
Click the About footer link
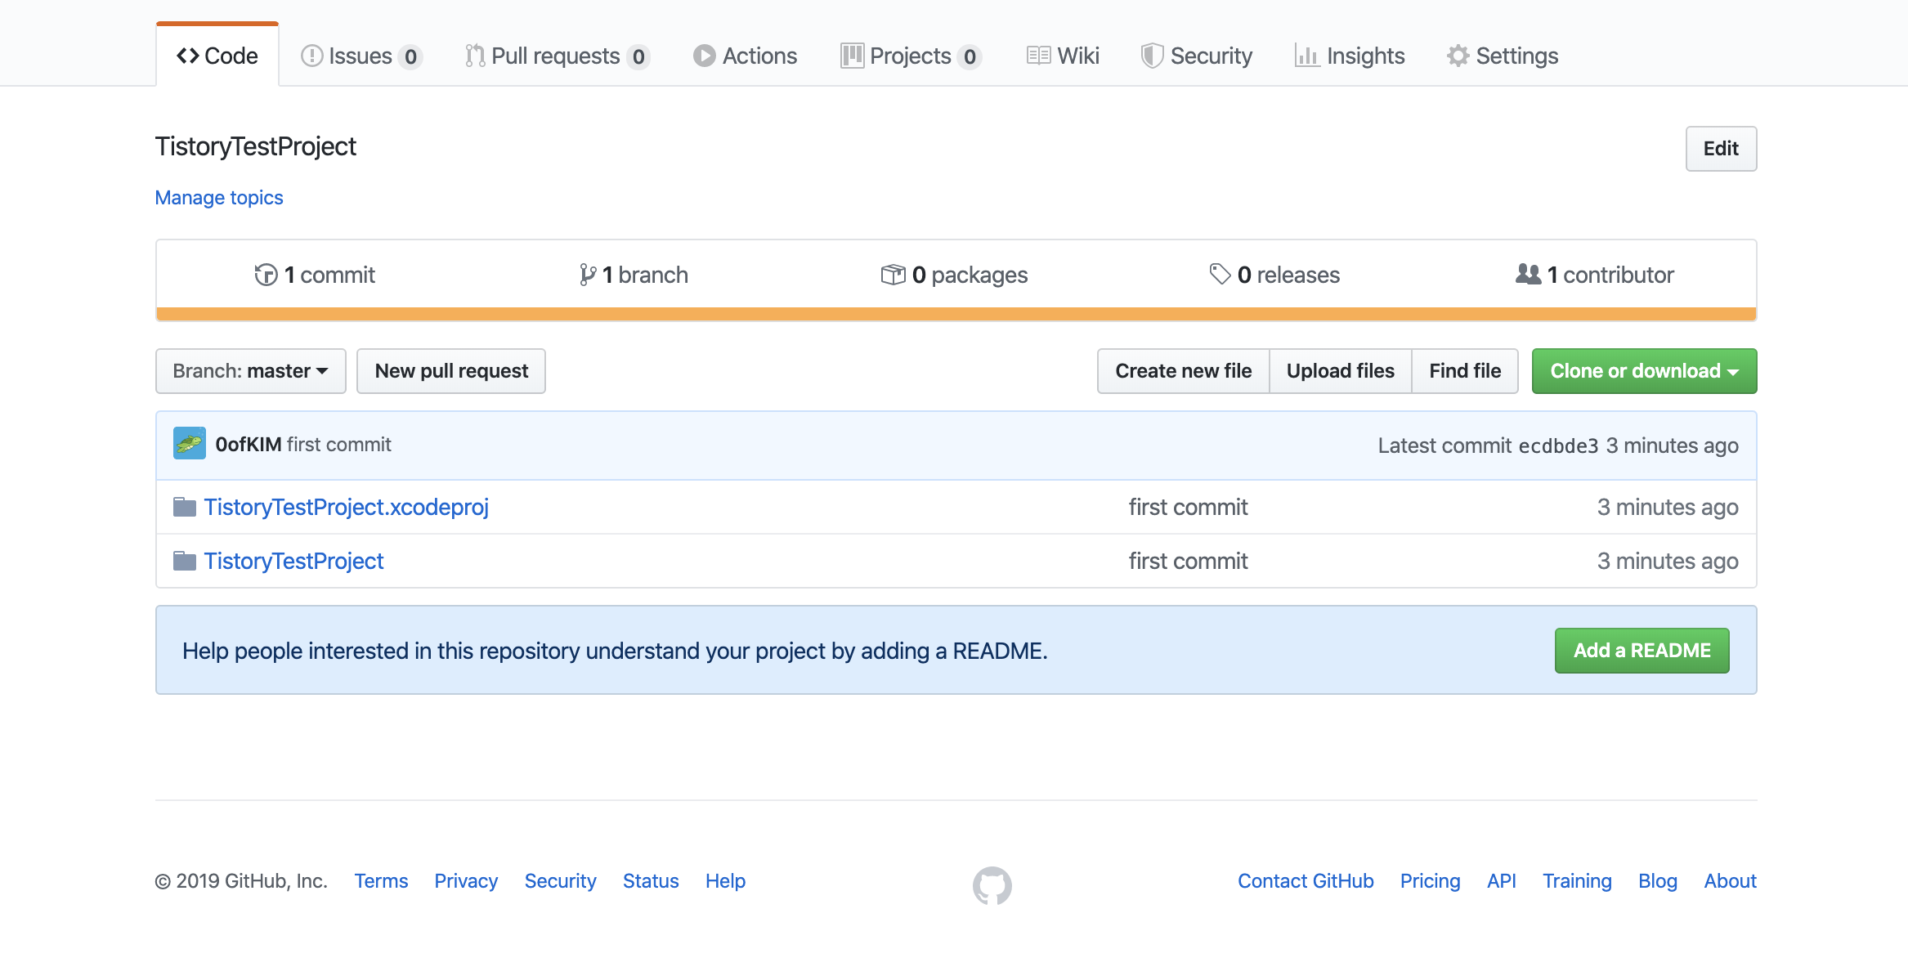tap(1731, 881)
